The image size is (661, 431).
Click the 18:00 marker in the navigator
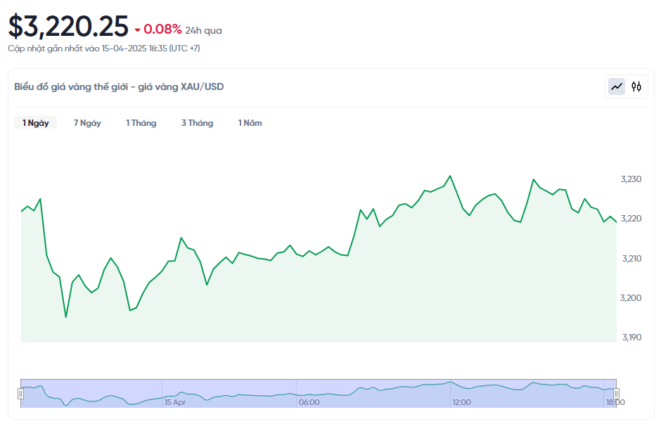615,402
